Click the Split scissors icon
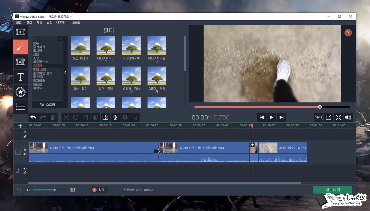 [x=66, y=117]
